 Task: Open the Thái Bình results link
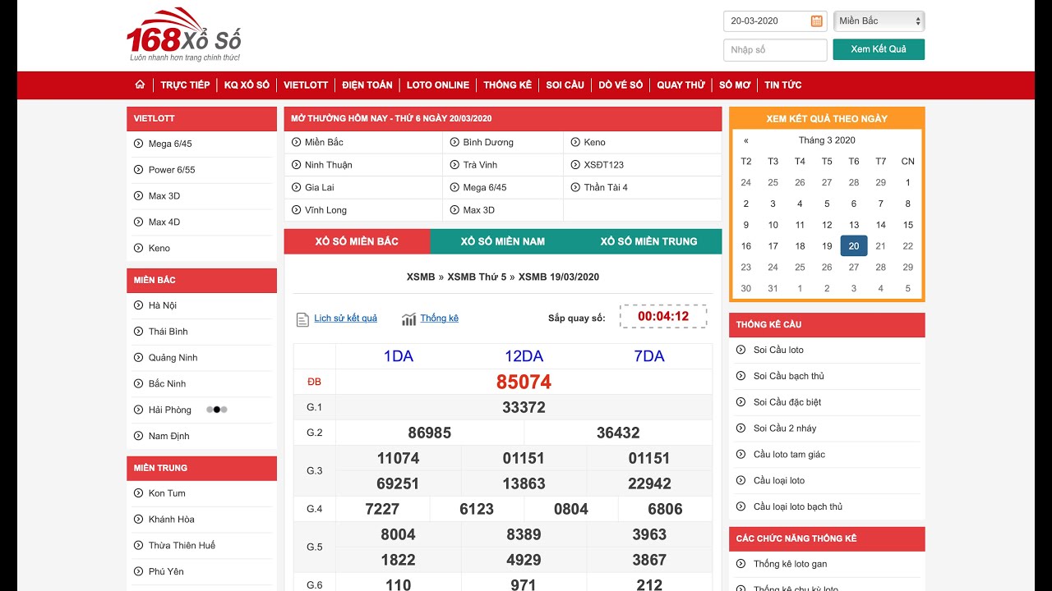(168, 332)
